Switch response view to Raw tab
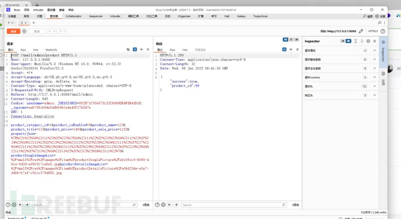The width and height of the screenshot is (401, 219). coord(173,50)
